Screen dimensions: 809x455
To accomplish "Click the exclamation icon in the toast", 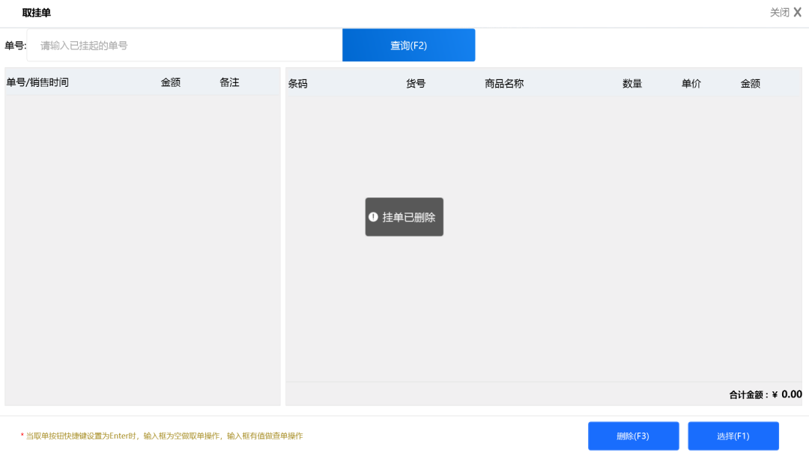I will [373, 217].
